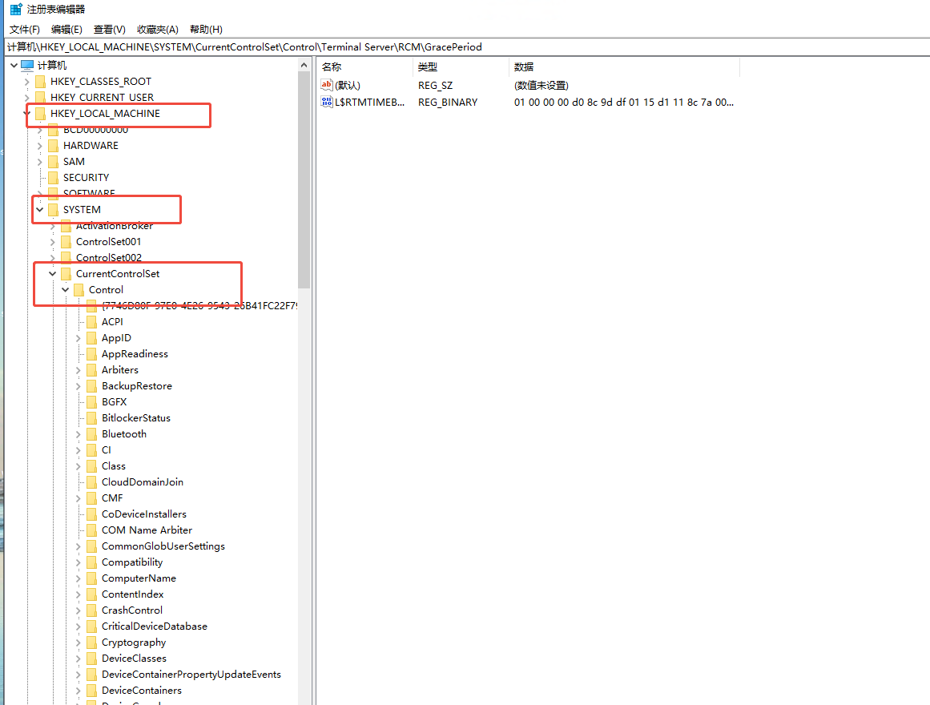This screenshot has width=930, height=705.
Task: Select the ComputerName key
Action: coord(139,578)
